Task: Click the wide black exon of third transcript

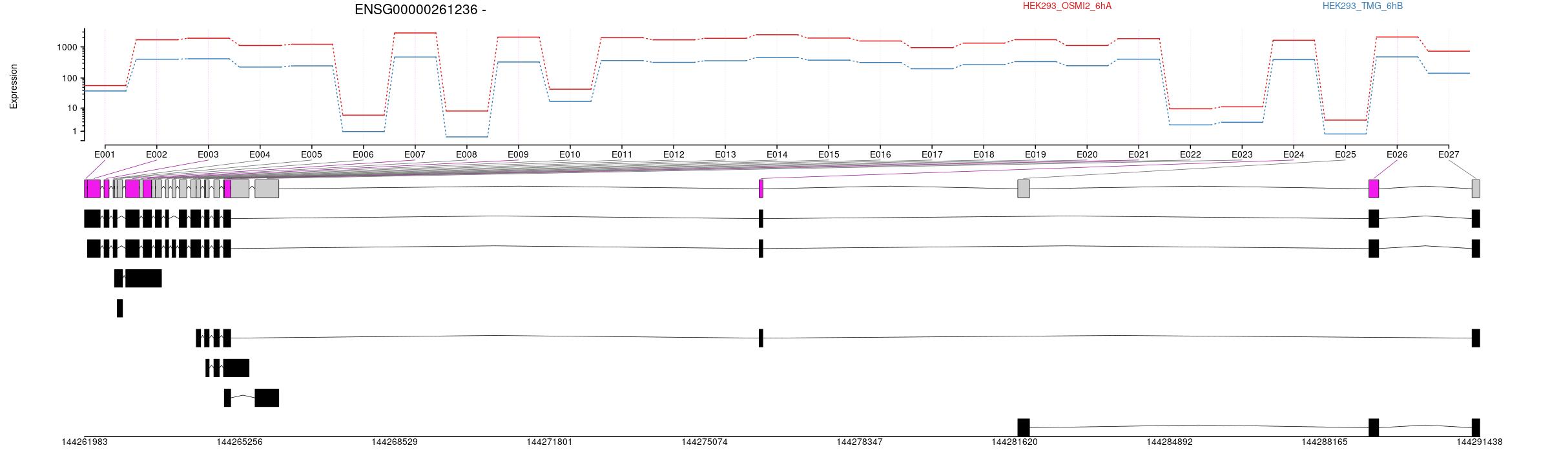Action: point(143,278)
